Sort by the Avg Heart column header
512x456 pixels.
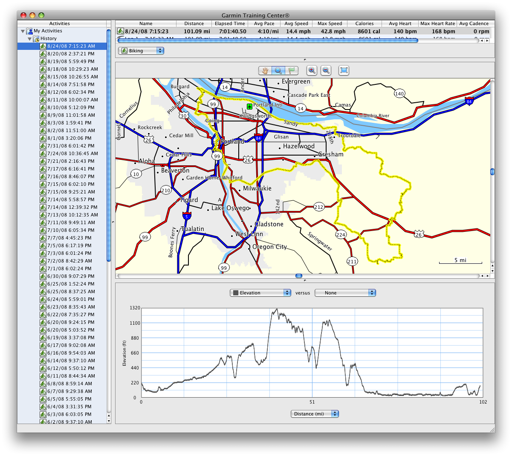point(400,23)
